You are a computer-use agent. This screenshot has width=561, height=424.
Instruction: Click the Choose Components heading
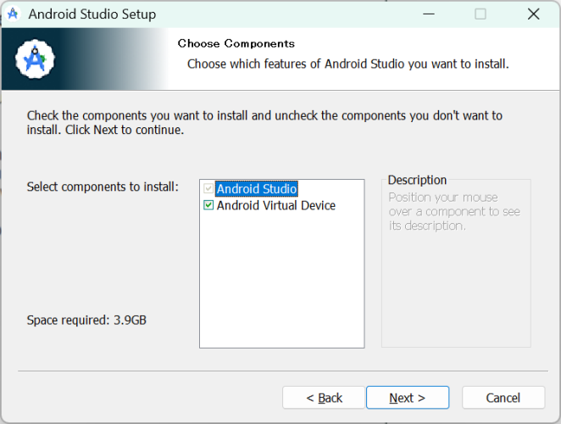coord(236,44)
